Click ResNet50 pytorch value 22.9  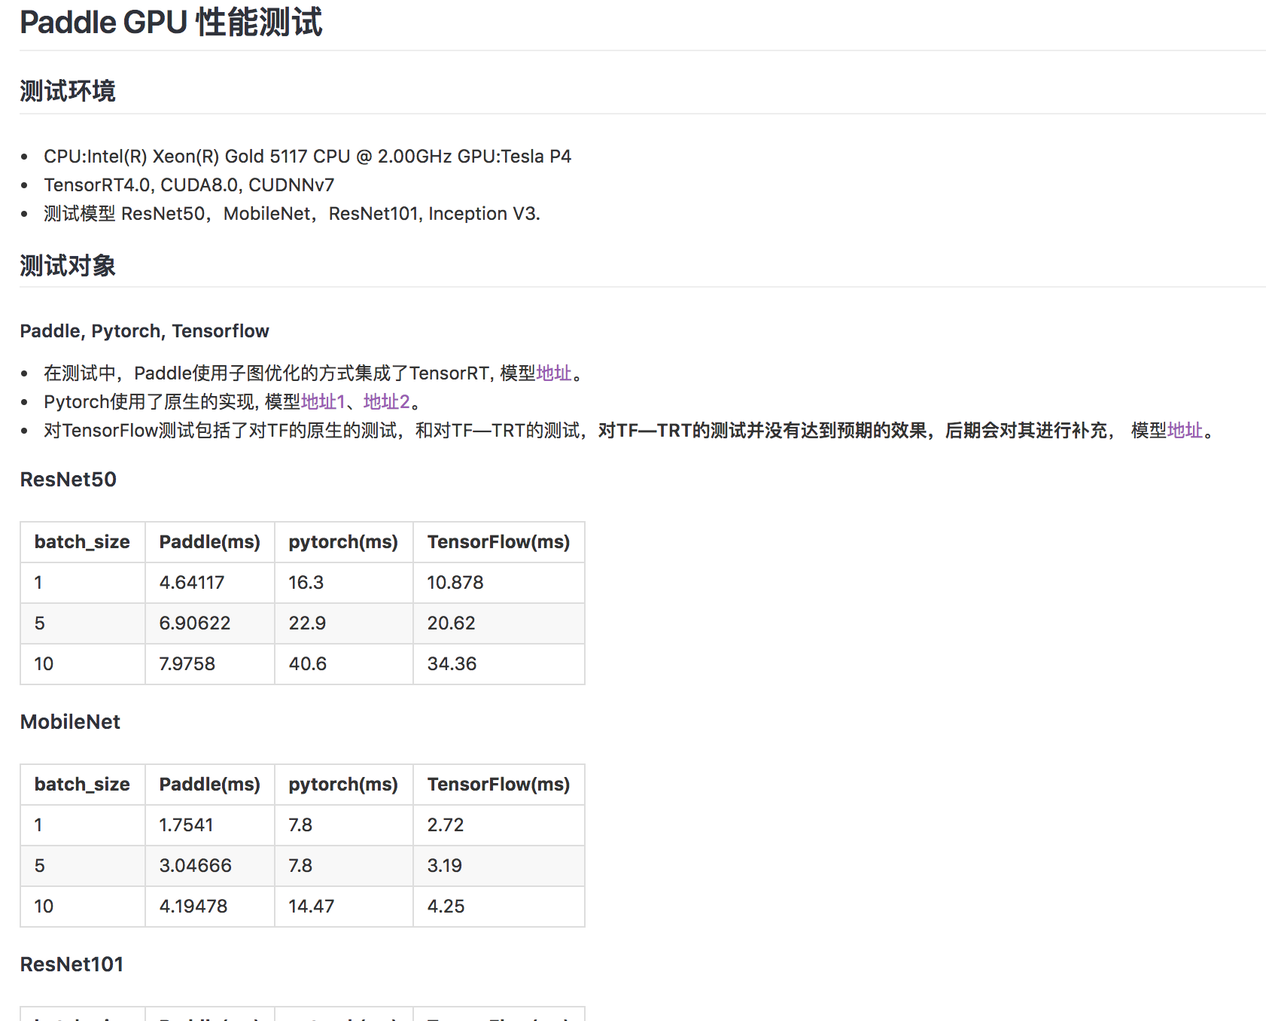point(307,623)
